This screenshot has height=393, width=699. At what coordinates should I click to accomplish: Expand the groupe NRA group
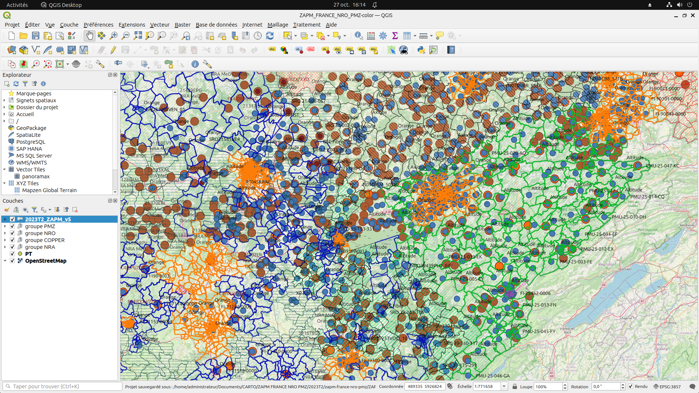coord(5,247)
